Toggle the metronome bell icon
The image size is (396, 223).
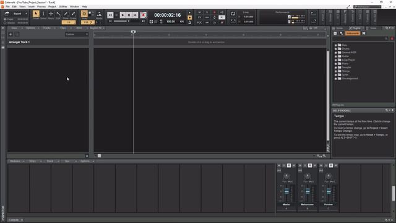pos(190,22)
